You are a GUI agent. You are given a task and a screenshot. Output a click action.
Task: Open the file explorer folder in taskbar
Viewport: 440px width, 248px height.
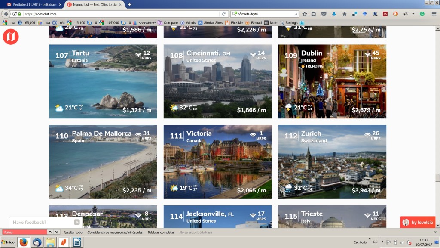(x=50, y=242)
